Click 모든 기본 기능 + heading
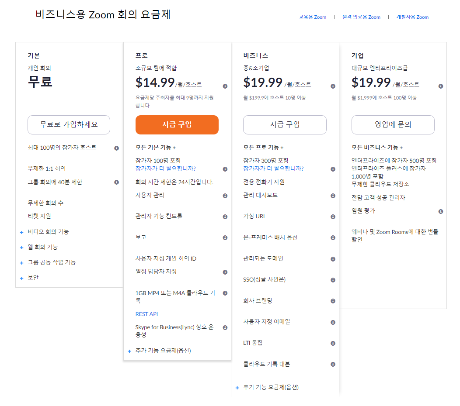This screenshot has width=460, height=406. (156, 148)
